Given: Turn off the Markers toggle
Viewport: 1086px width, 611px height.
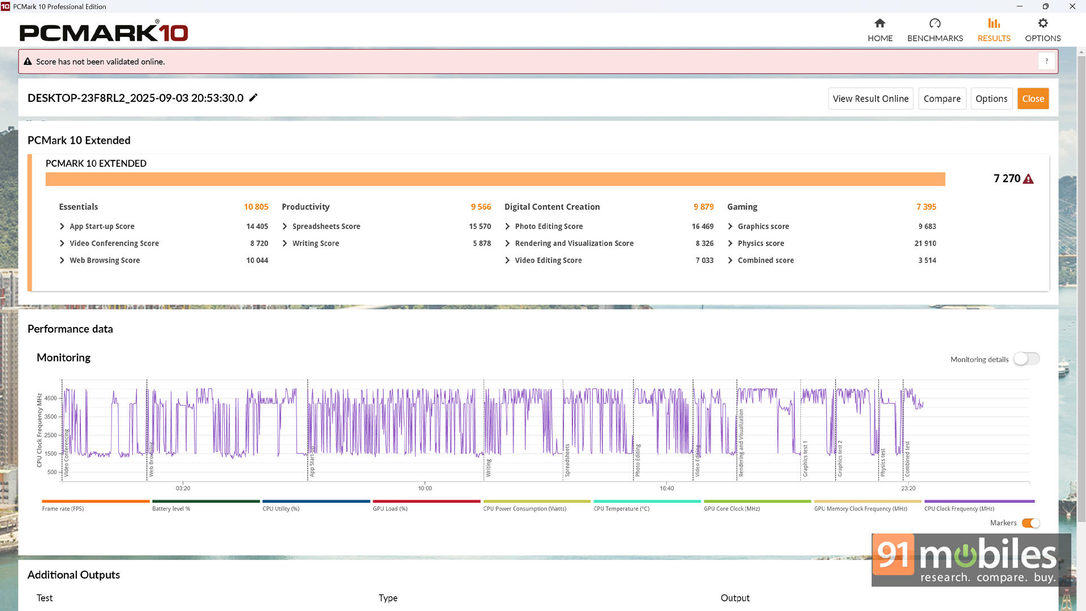Looking at the screenshot, I should tap(1031, 523).
